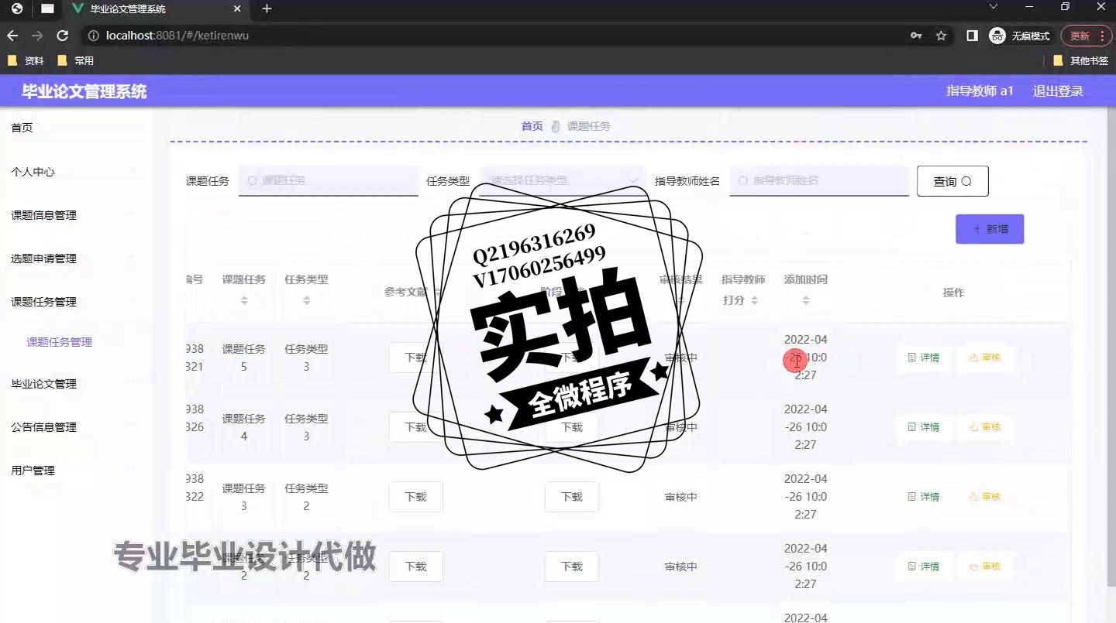Click the page vertical scrollbar

[1111, 348]
